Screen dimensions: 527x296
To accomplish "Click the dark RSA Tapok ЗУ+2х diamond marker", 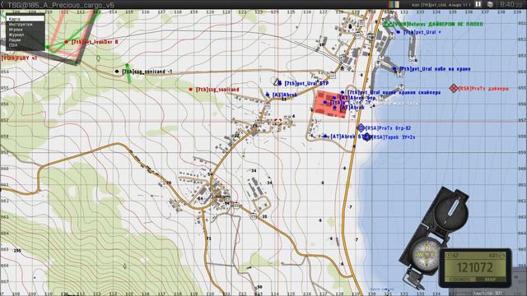I will [367, 137].
